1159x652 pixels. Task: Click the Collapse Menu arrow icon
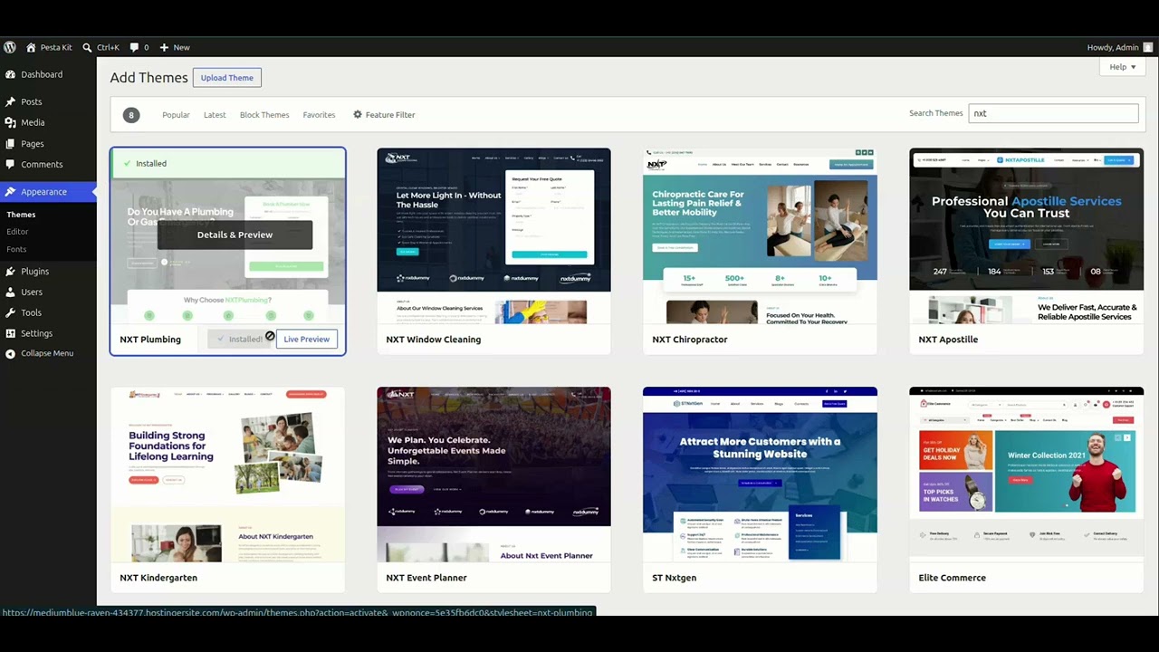point(10,353)
